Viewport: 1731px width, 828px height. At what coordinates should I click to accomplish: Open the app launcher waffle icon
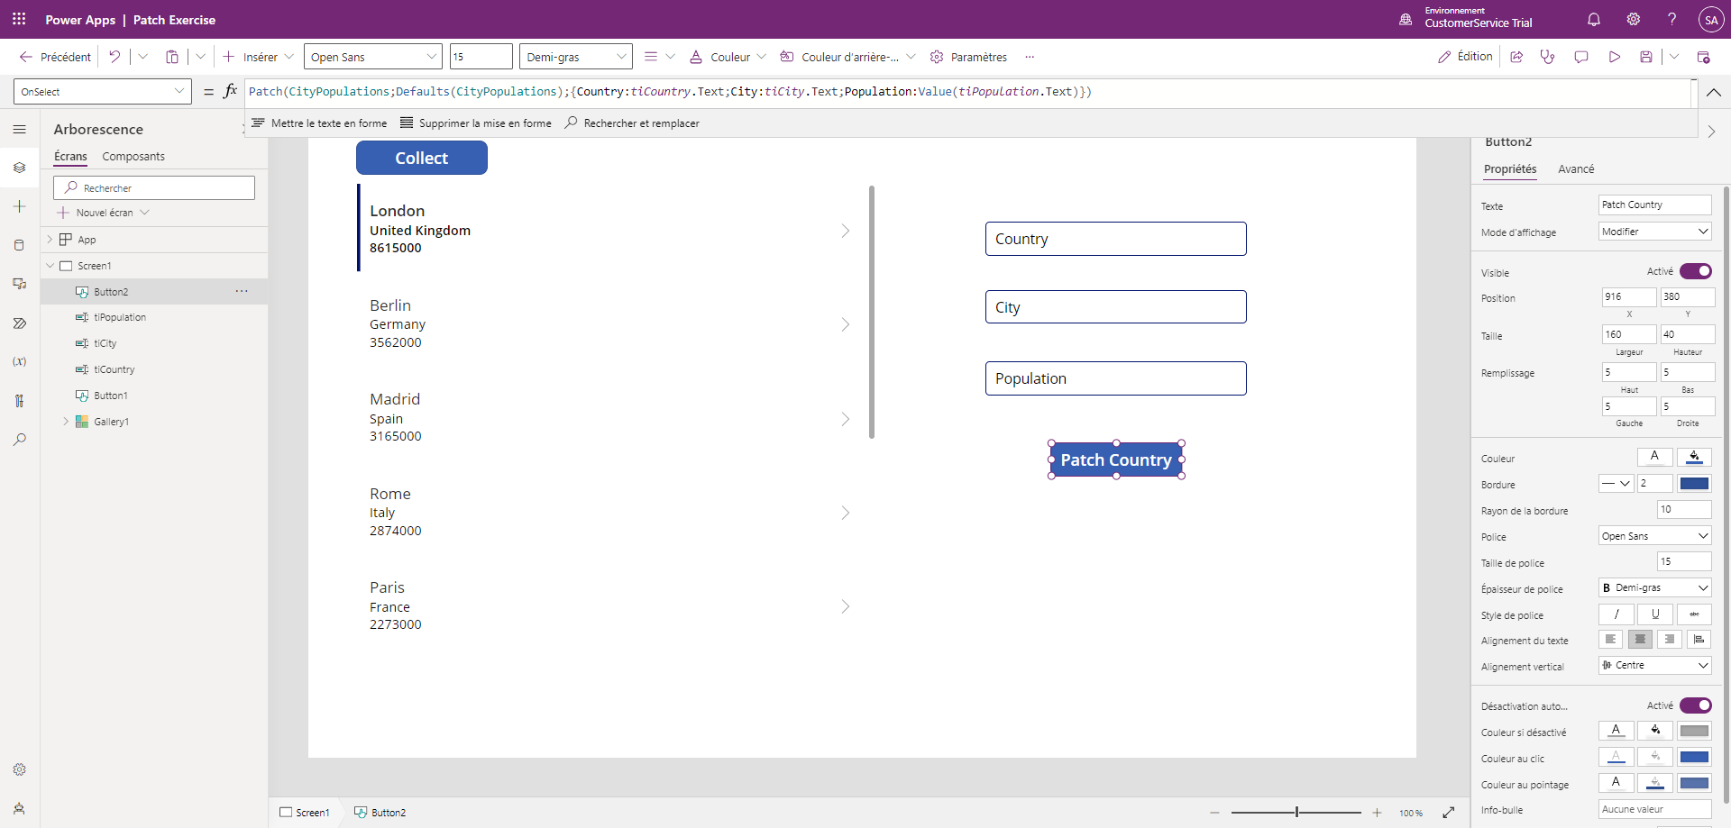tap(19, 19)
